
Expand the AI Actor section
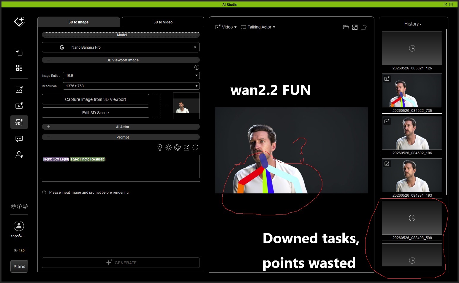(x=49, y=127)
